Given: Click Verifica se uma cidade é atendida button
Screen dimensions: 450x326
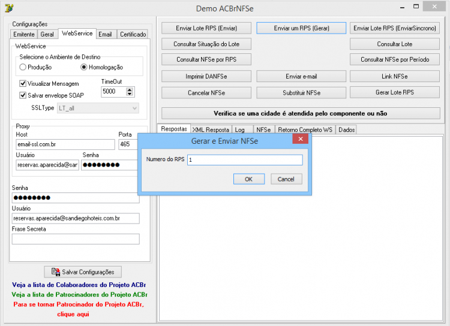Looking at the screenshot, I should pyautogui.click(x=301, y=113).
